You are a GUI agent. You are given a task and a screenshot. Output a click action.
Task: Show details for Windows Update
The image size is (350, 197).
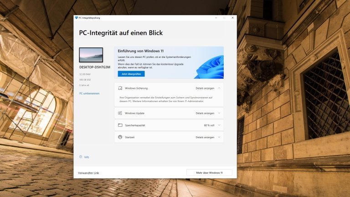click(x=205, y=113)
